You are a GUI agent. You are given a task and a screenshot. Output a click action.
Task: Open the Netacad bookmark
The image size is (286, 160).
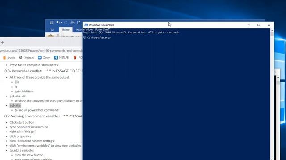[x=27, y=57]
